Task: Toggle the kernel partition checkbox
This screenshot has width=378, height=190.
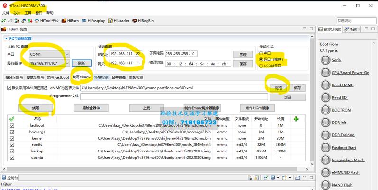Action: pos(12,139)
